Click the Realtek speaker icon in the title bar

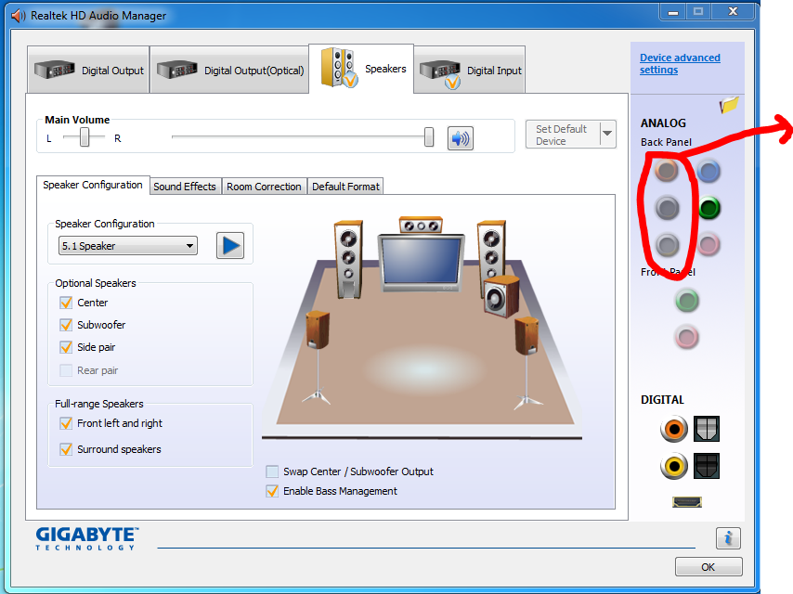[19, 16]
